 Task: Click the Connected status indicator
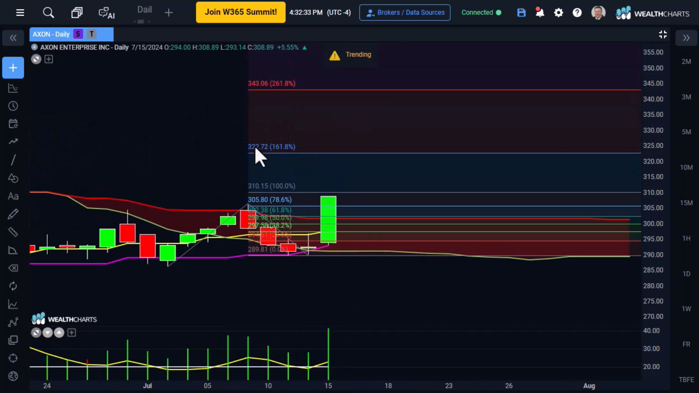coord(481,12)
